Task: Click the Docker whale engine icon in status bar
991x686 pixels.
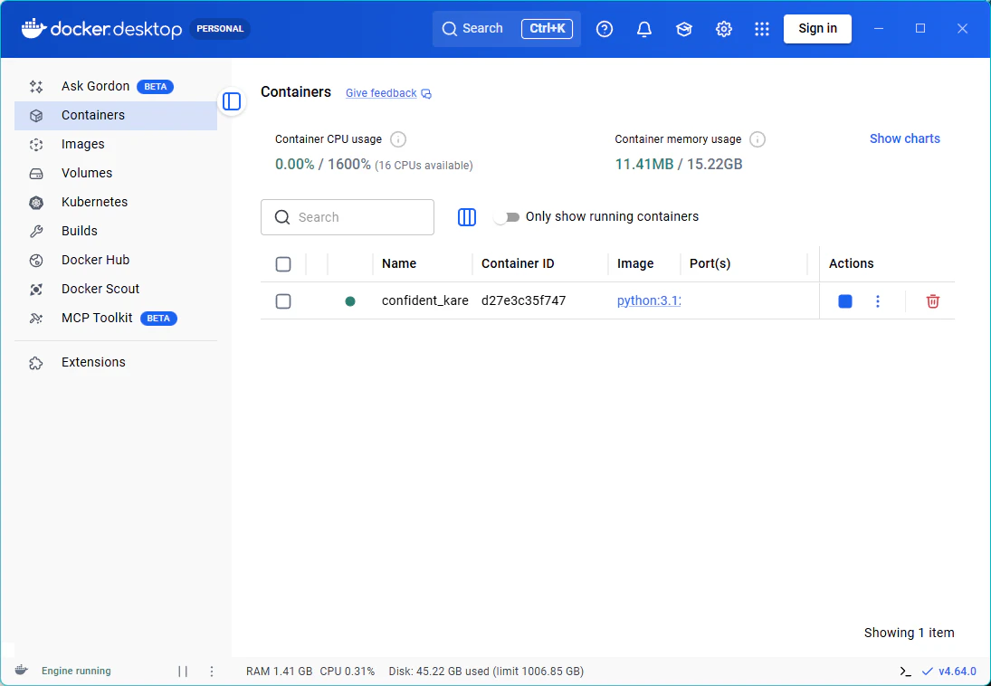Action: [x=22, y=671]
